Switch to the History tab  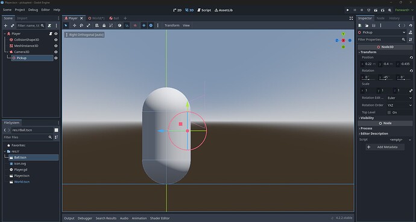tap(394, 18)
